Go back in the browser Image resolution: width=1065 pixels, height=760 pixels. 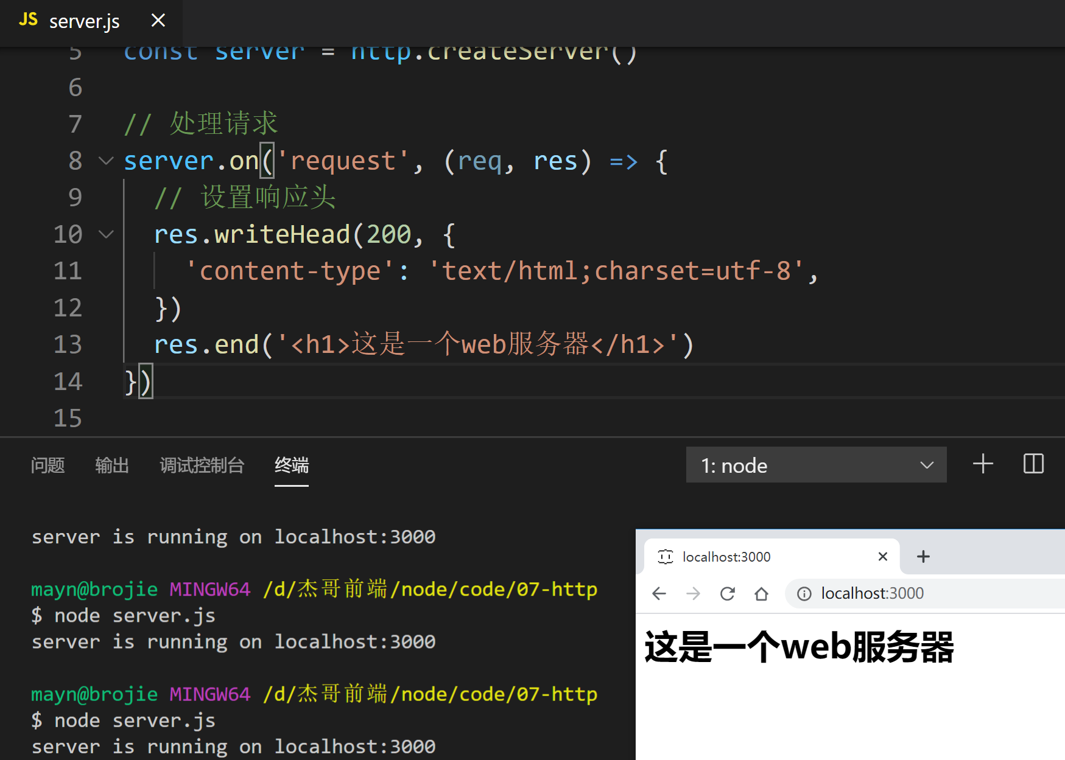coord(659,593)
